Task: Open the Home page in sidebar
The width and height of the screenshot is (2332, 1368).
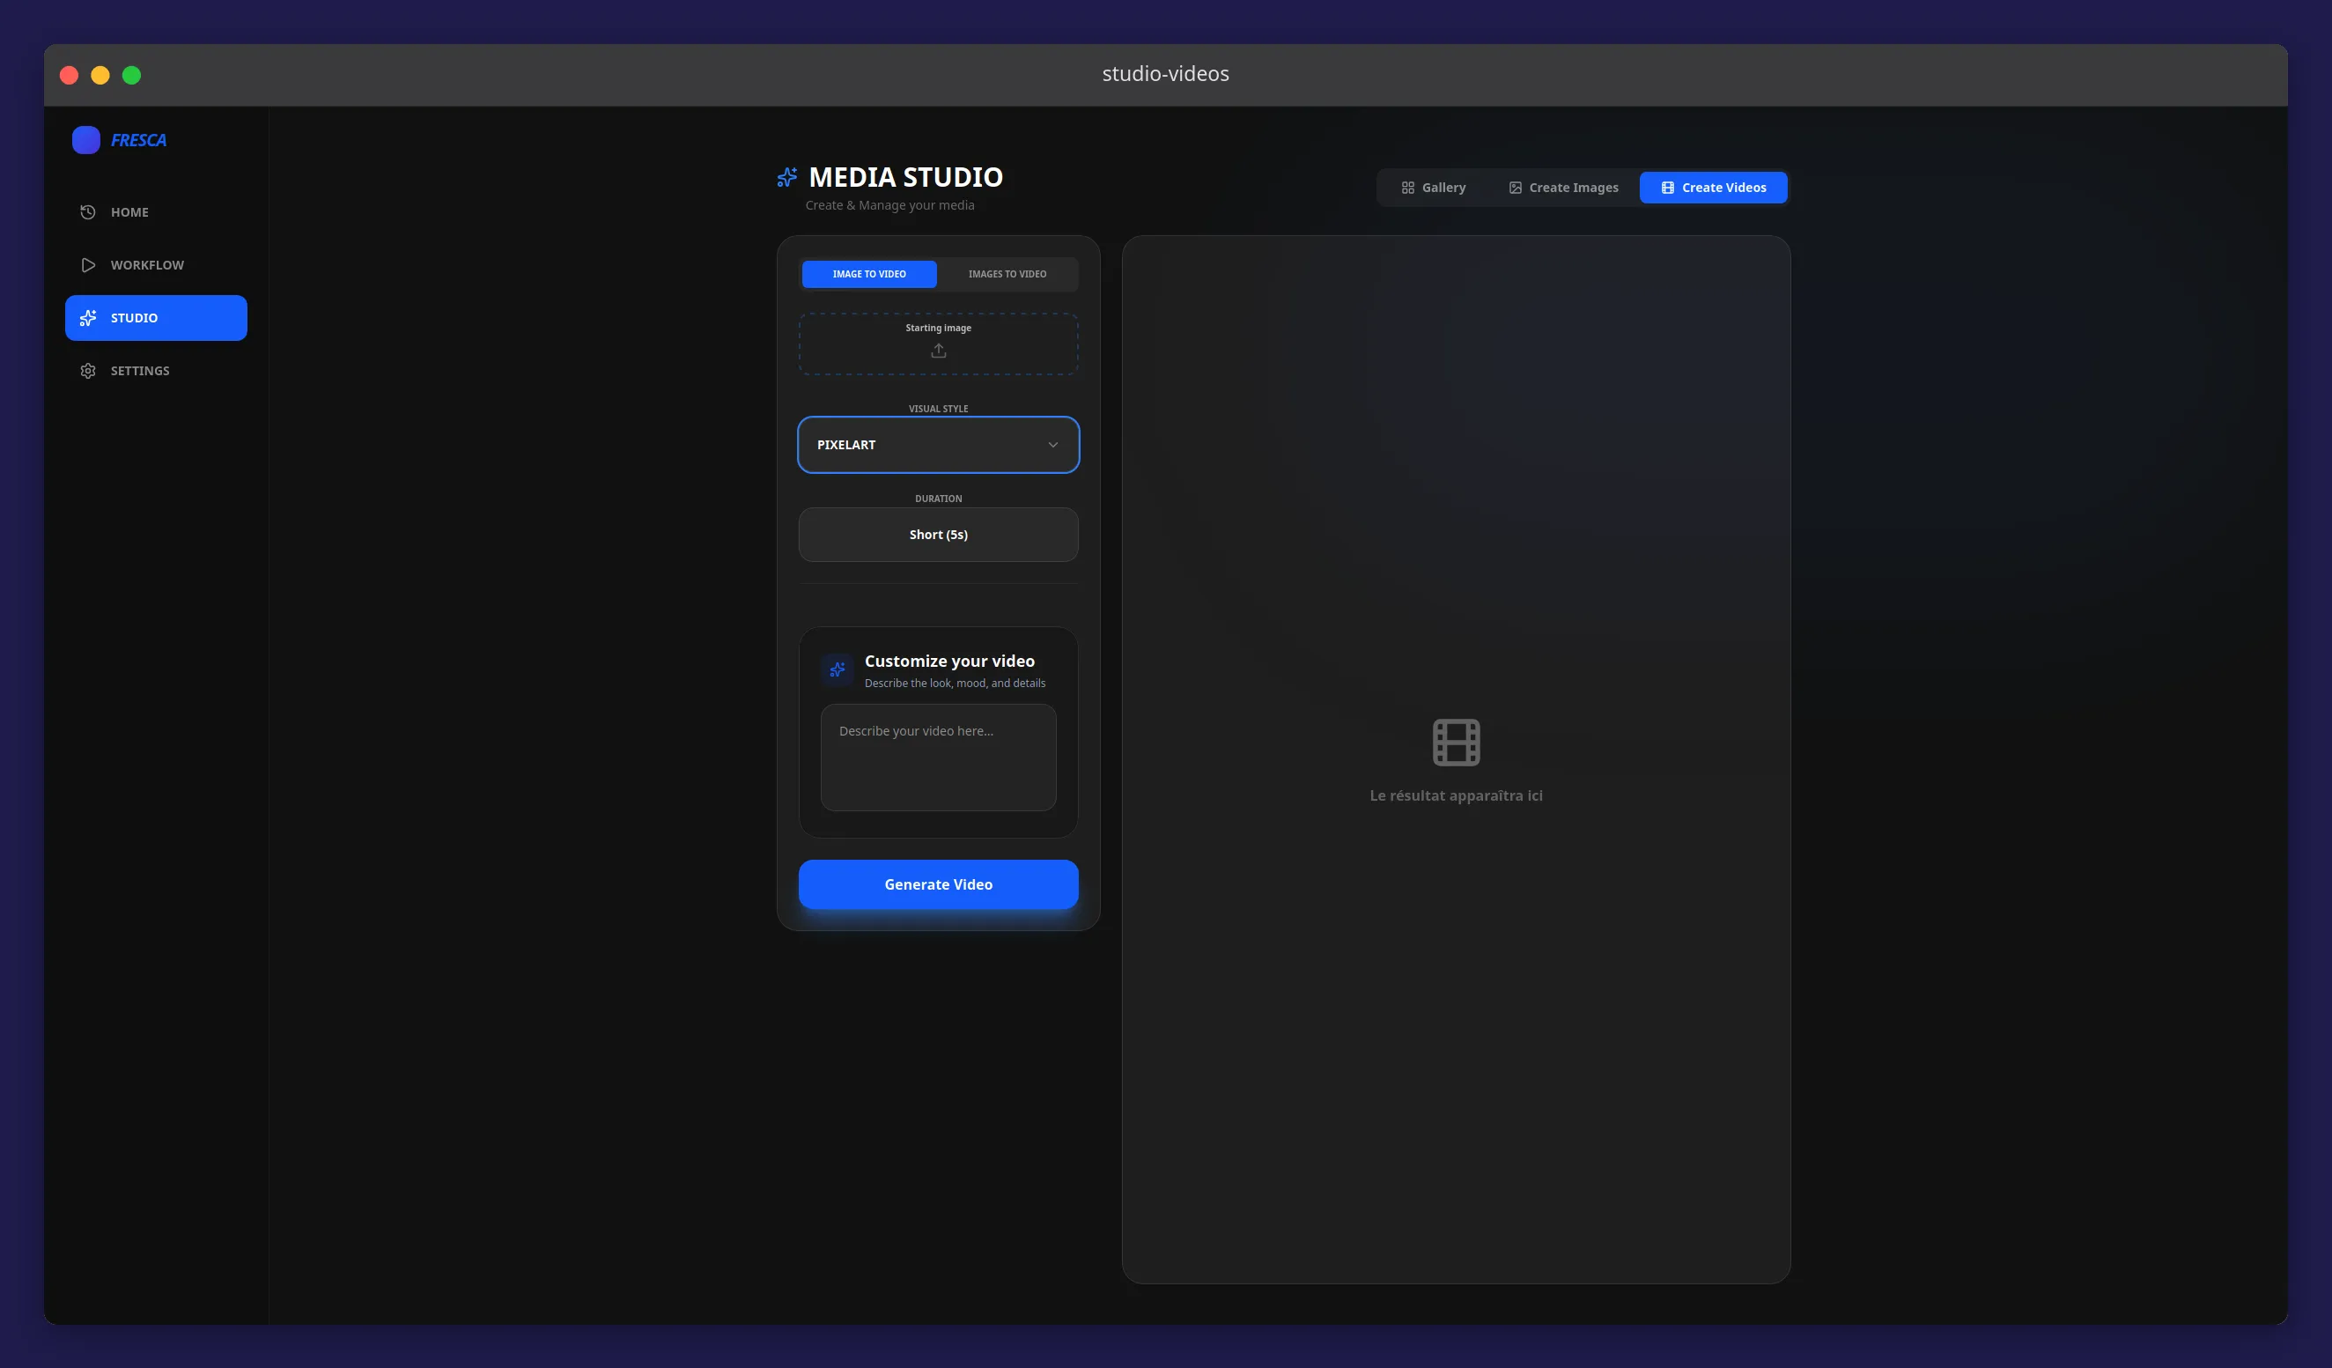Action: [156, 212]
